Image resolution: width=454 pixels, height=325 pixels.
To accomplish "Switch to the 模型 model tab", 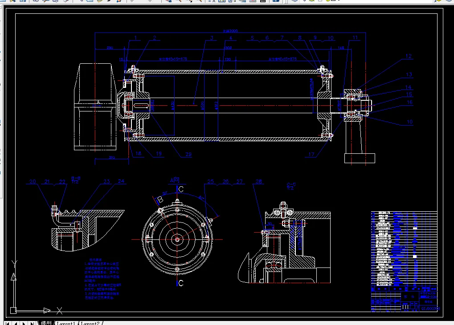I will [46, 323].
